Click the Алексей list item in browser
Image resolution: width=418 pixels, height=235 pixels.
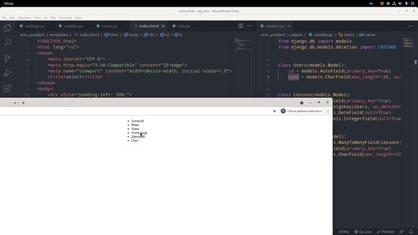coord(137,121)
